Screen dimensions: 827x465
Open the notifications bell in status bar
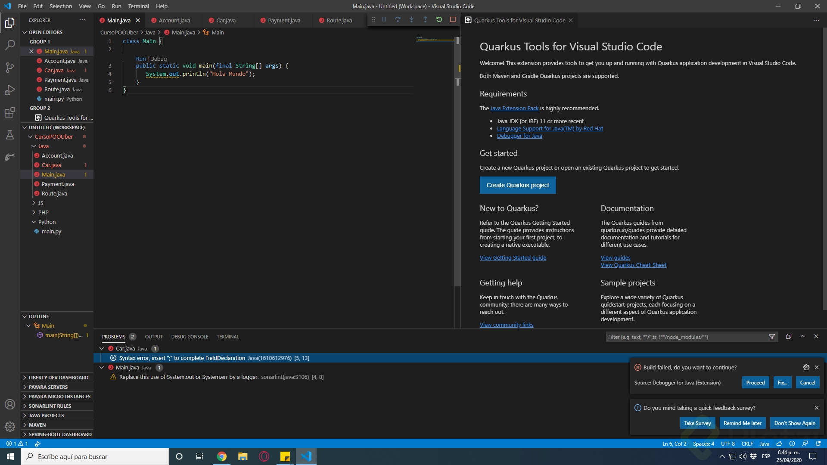pos(818,443)
